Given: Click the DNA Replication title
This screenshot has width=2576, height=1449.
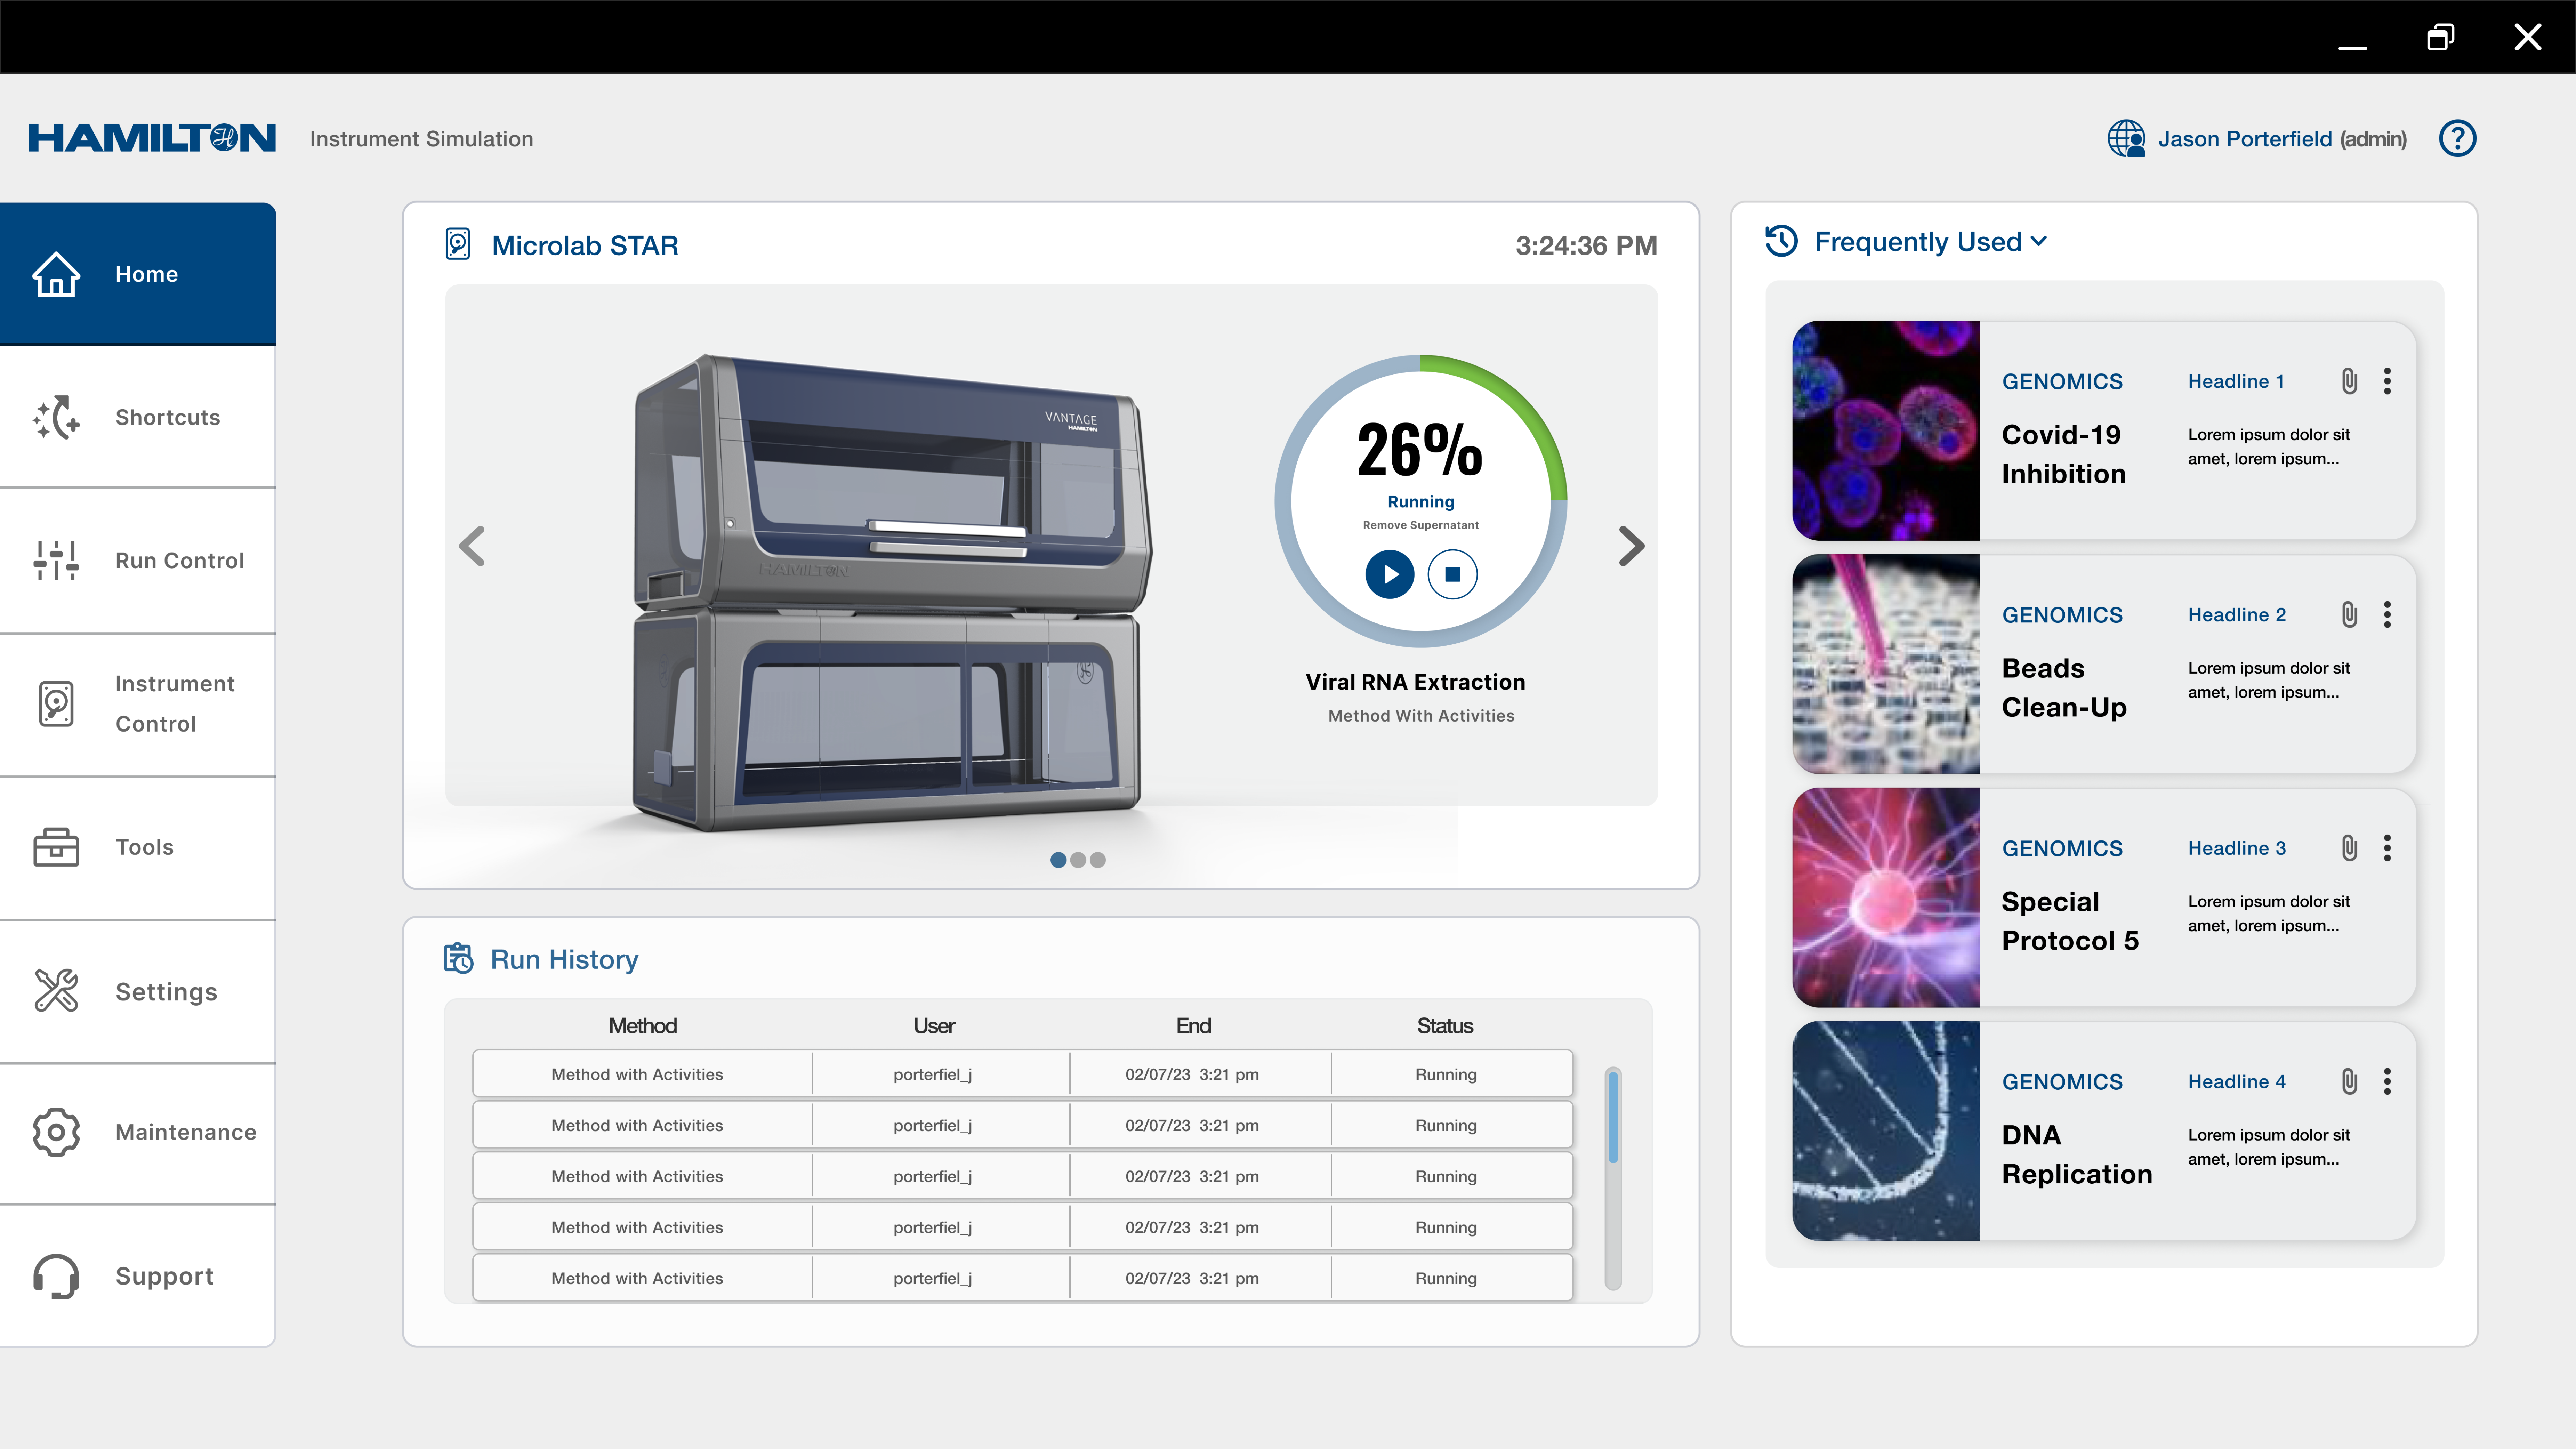Looking at the screenshot, I should point(2077,1155).
